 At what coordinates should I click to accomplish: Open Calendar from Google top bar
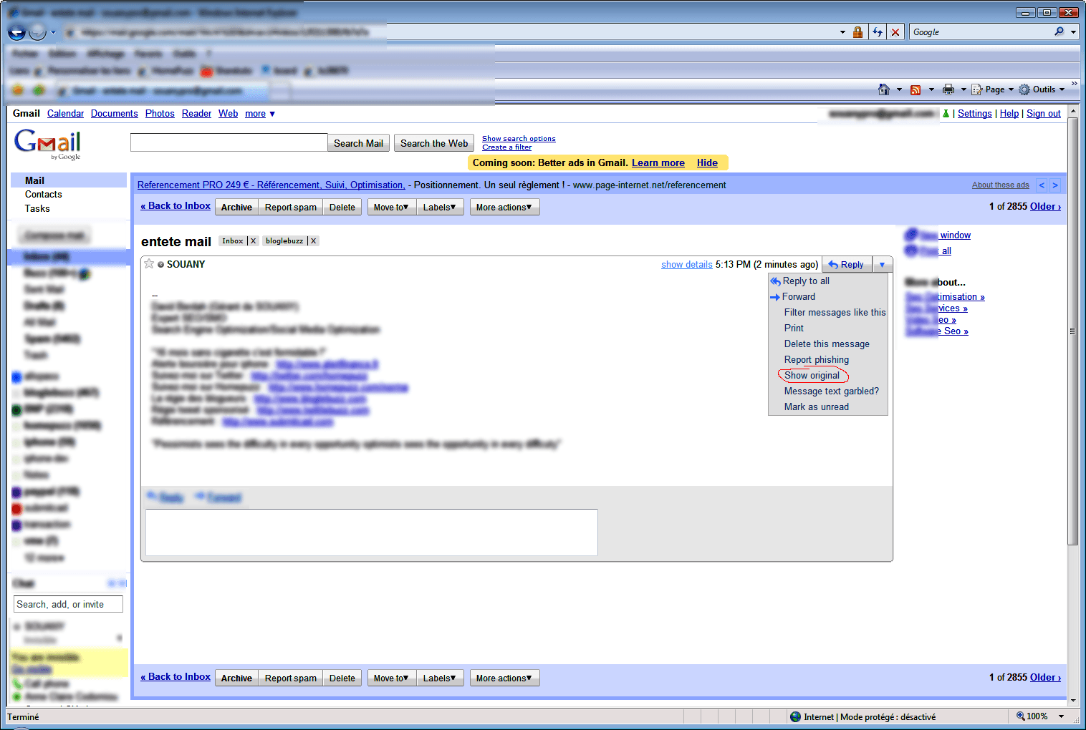click(65, 114)
